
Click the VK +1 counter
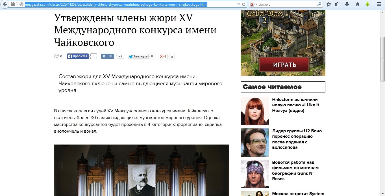coord(121,56)
